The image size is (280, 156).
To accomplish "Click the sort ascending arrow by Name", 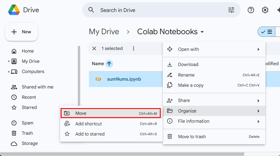I will coord(109,64).
